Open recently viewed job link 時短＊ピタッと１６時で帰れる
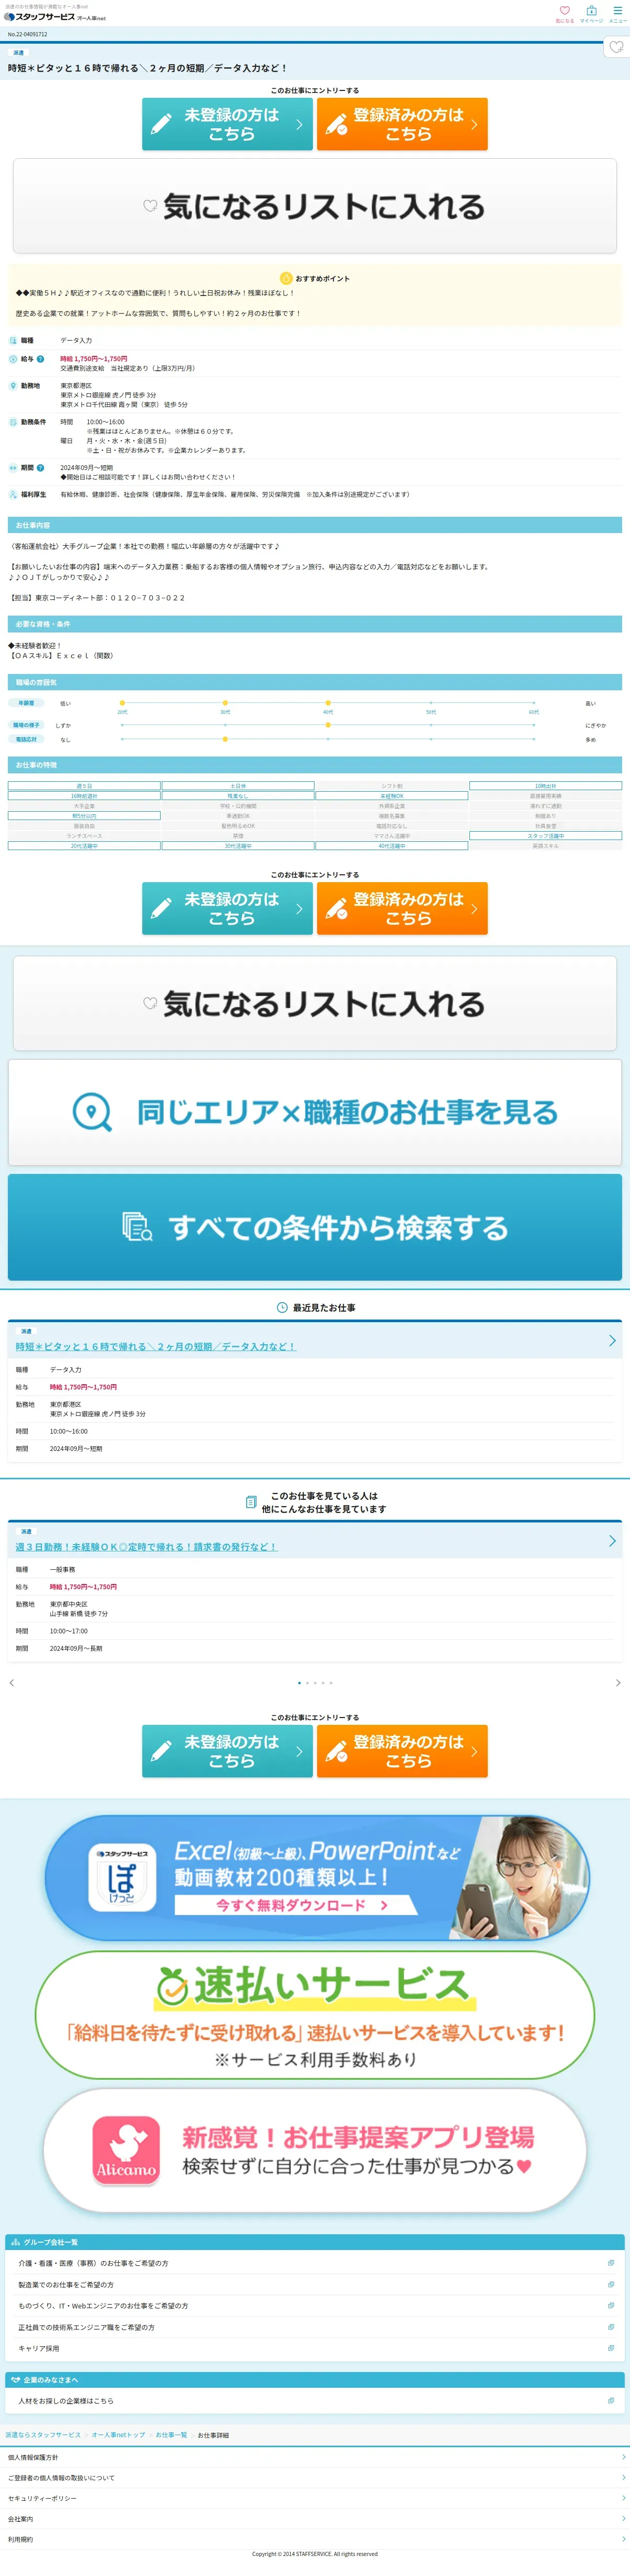This screenshot has width=630, height=2576. click(x=156, y=1347)
